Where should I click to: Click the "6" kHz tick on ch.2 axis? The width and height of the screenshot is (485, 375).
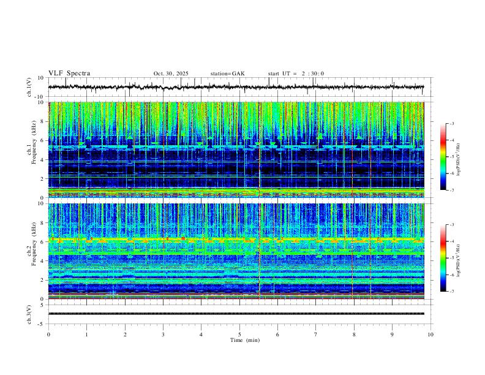coord(43,241)
